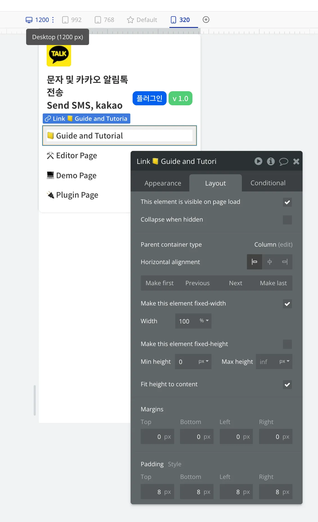
Task: Toggle Make this element fixed-width checkbox
Action: click(x=287, y=304)
